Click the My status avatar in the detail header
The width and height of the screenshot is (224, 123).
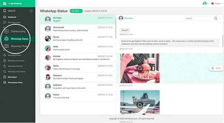point(121,18)
